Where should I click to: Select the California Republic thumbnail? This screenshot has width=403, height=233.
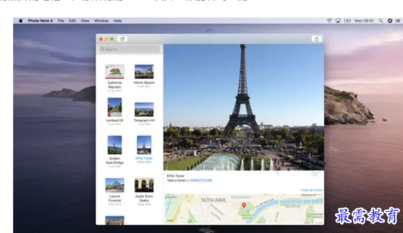(115, 72)
